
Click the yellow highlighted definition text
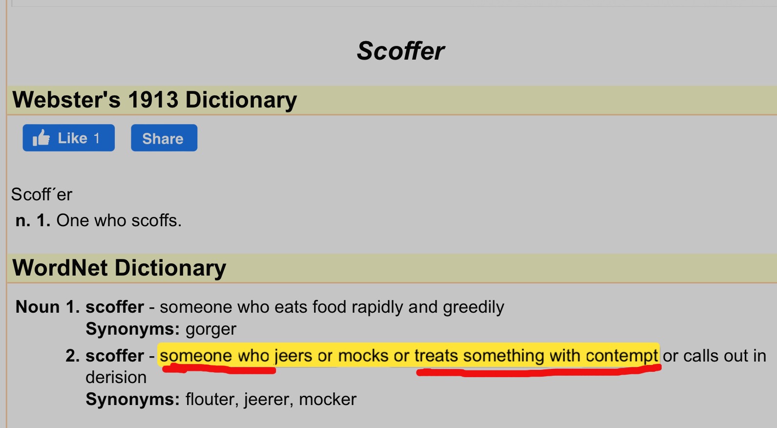[408, 355]
